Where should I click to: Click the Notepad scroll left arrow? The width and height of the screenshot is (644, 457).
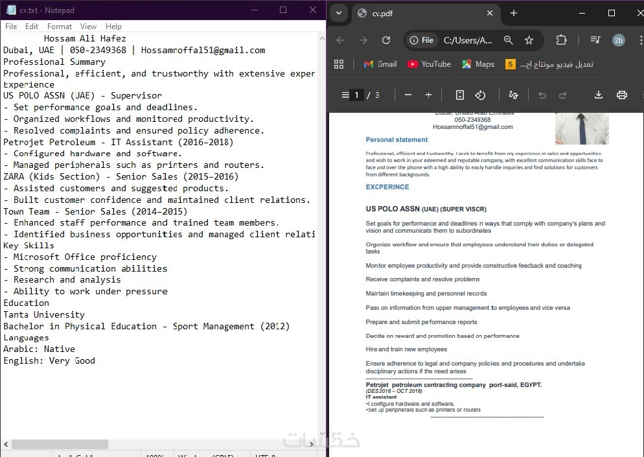pyautogui.click(x=6, y=444)
